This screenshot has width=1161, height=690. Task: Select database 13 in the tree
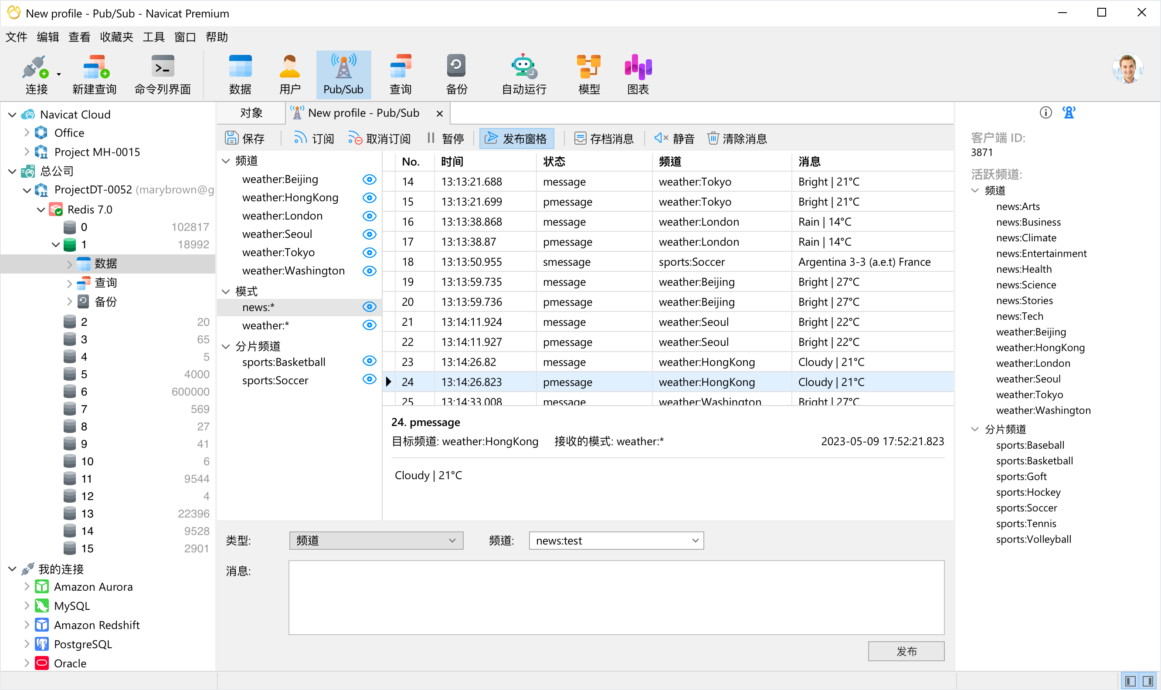tap(88, 514)
